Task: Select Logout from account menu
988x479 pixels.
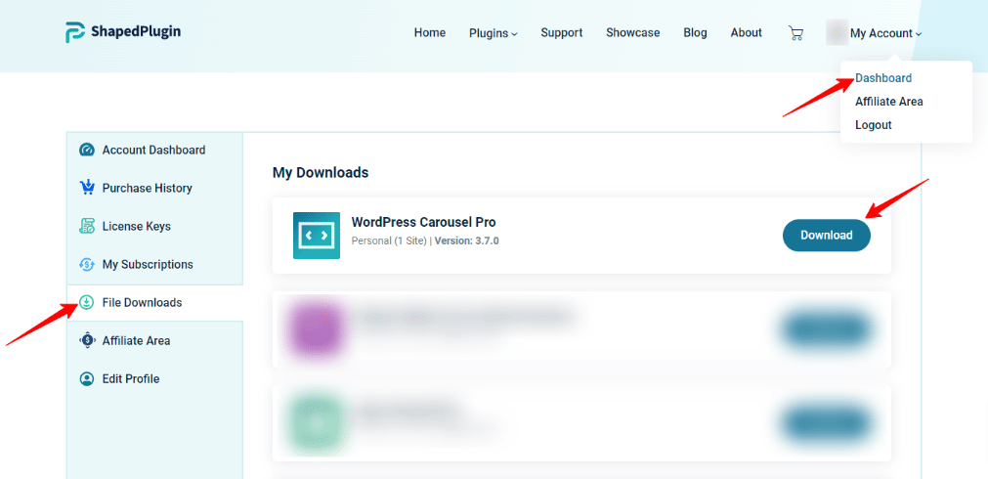Action: [x=873, y=125]
